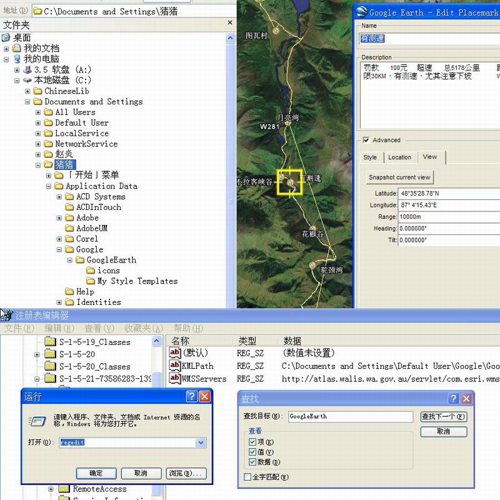
Task: Click the ChineseLib folder icon
Action: tap(38, 91)
